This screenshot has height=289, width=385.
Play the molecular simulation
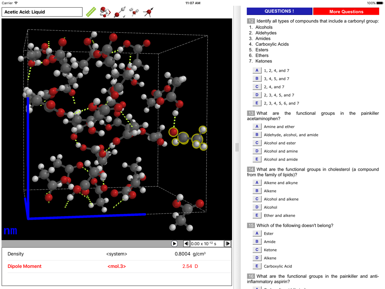174,244
